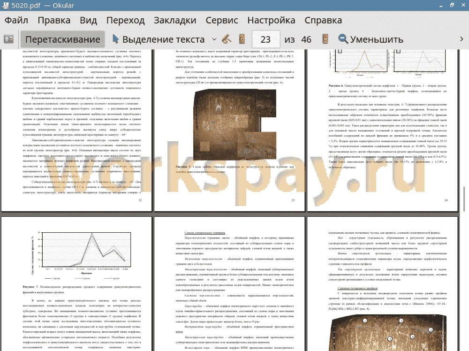The image size is (469, 351).
Task: Open the Настройка menu
Action: click(x=271, y=20)
